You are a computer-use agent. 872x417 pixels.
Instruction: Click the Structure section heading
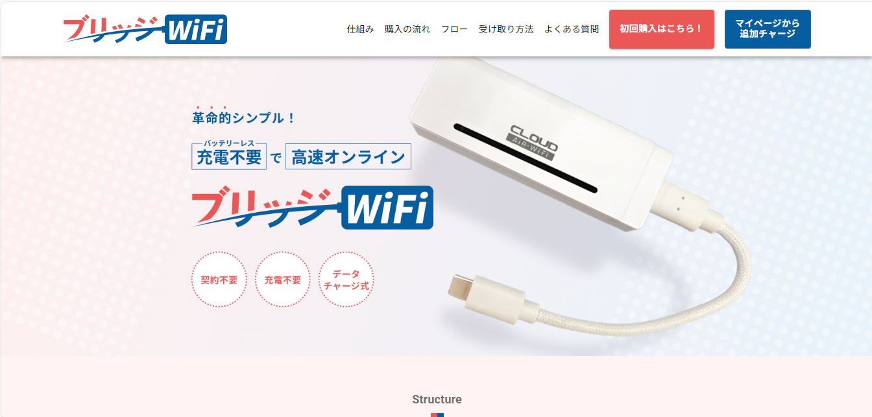[437, 399]
